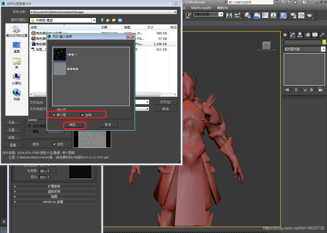
Task: Expand the 扩展参数 rollout
Action: (54, 186)
